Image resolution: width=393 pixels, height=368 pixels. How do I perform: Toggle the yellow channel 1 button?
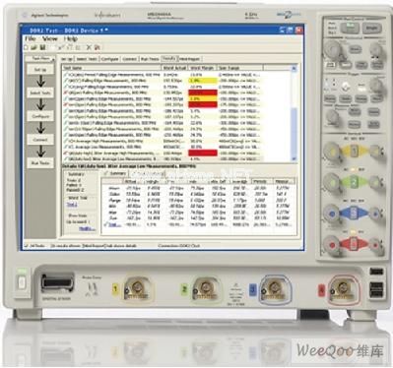[354, 152]
